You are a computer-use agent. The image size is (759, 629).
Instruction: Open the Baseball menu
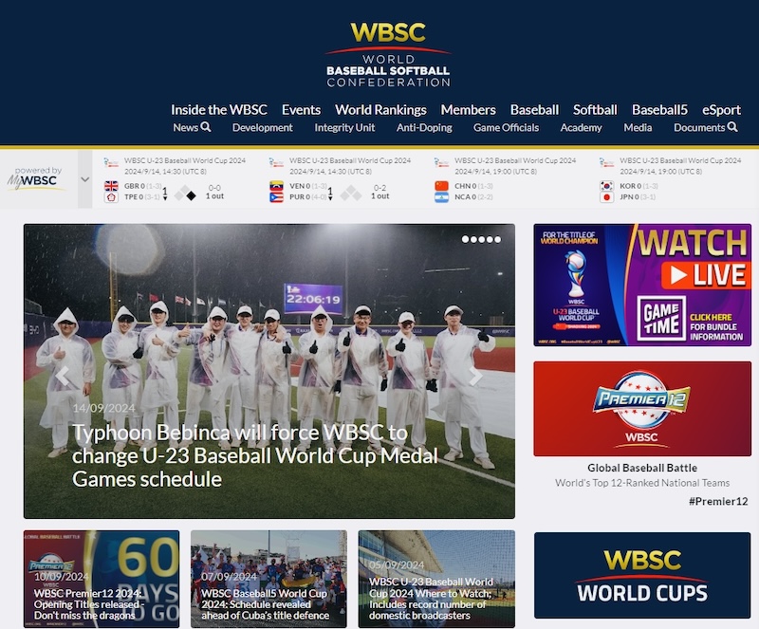534,110
